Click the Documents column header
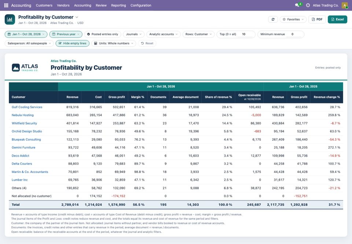This screenshot has height=244, width=352. 158,97
